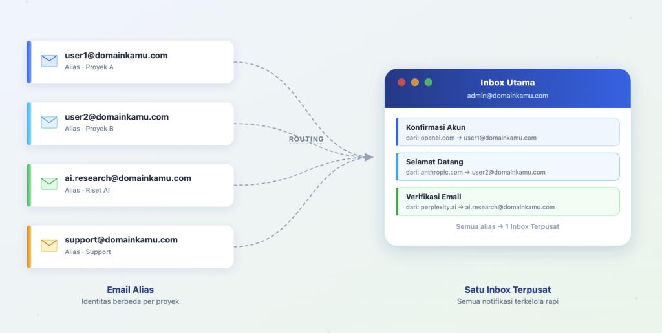Click the yellow envelope icon for support alias

point(49,246)
